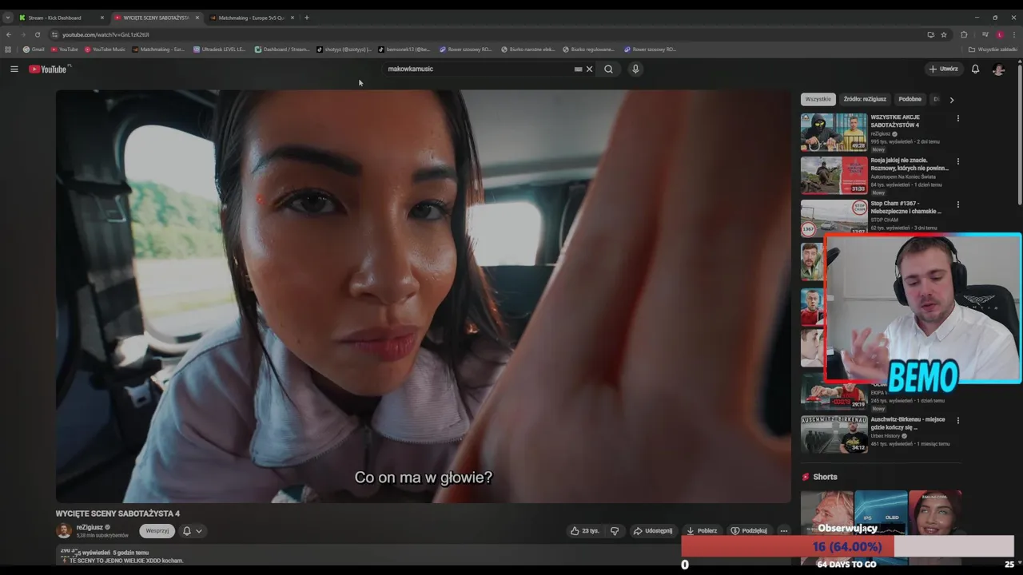
Task: Open Stop Cham #1367 video thumbnail
Action: pyautogui.click(x=834, y=218)
